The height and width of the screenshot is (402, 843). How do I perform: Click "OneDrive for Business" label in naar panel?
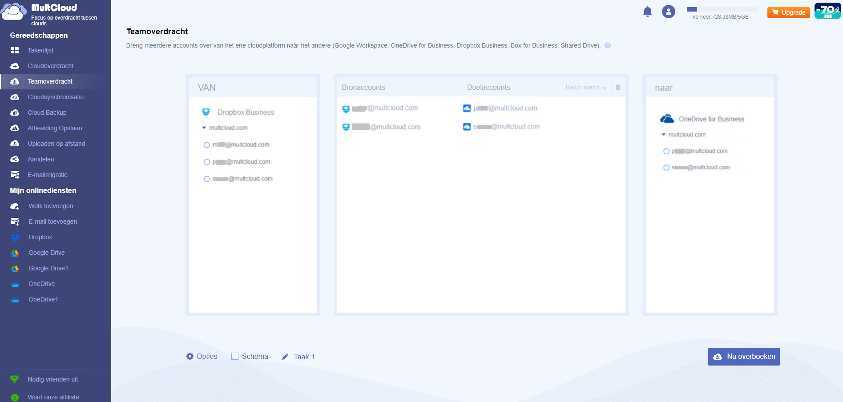click(711, 119)
